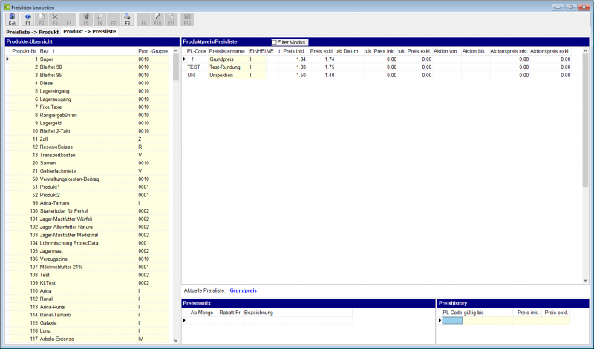This screenshot has height=349, width=594.
Task: Click the Aktion bis column header
Action: 475,51
